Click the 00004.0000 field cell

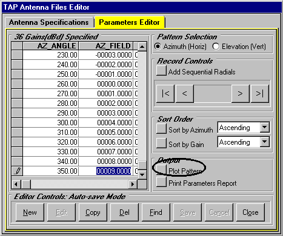(x=106, y=123)
